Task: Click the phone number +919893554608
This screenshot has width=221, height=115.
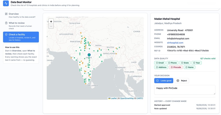Action: tap(176, 34)
